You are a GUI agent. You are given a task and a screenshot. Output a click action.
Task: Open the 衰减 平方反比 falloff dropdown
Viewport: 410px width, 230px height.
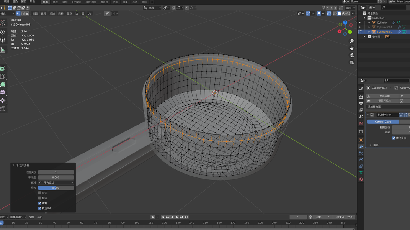pyautogui.click(x=56, y=182)
